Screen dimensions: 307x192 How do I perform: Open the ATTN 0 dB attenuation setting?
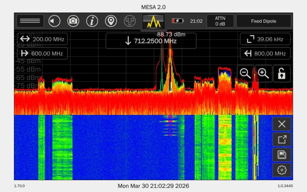(x=220, y=21)
